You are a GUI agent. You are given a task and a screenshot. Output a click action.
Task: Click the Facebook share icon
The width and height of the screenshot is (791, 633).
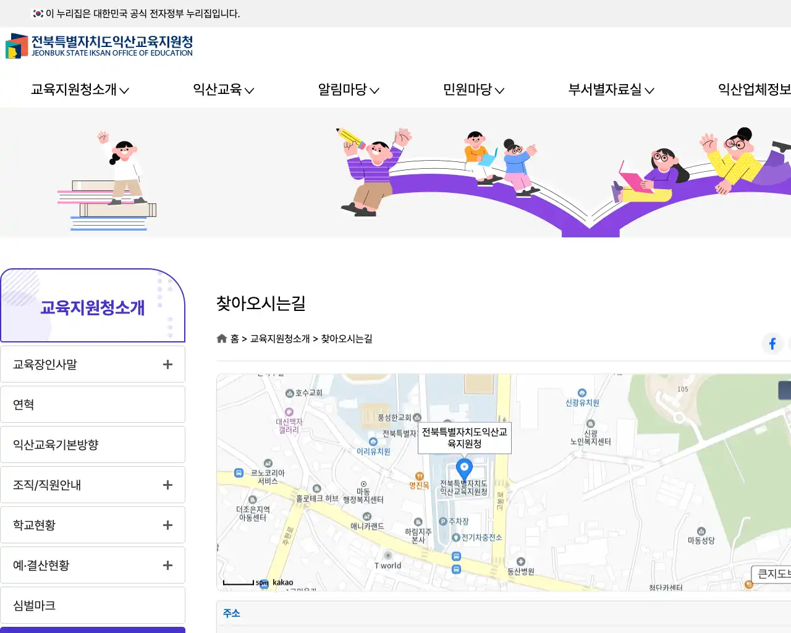pyautogui.click(x=772, y=344)
